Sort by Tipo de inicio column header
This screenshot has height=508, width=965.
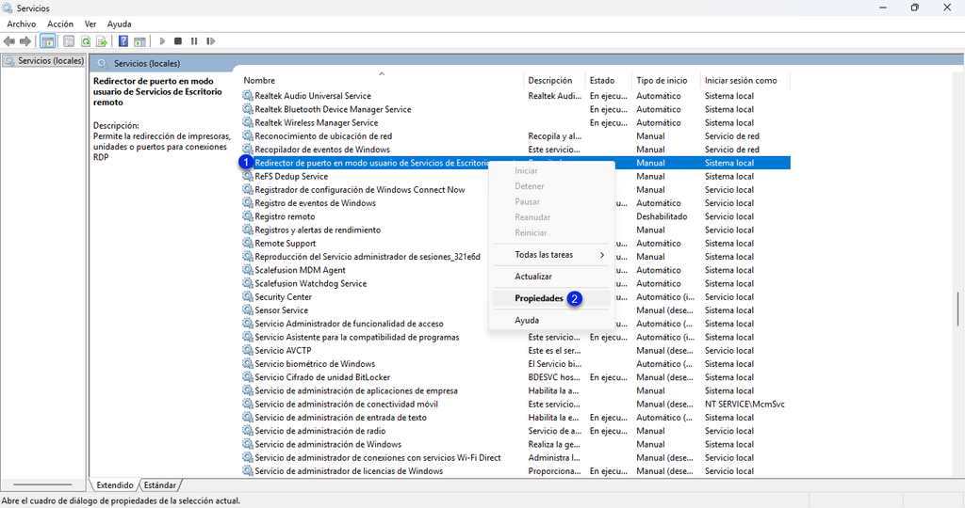click(662, 81)
